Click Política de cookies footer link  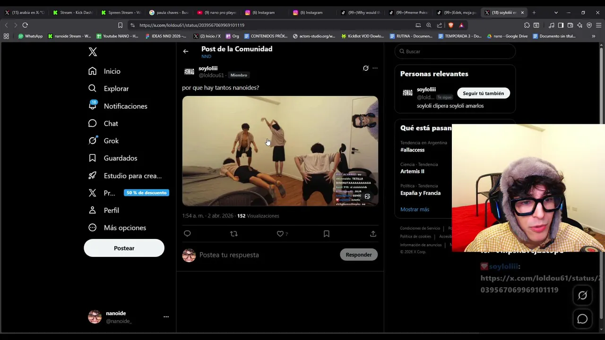point(415,237)
